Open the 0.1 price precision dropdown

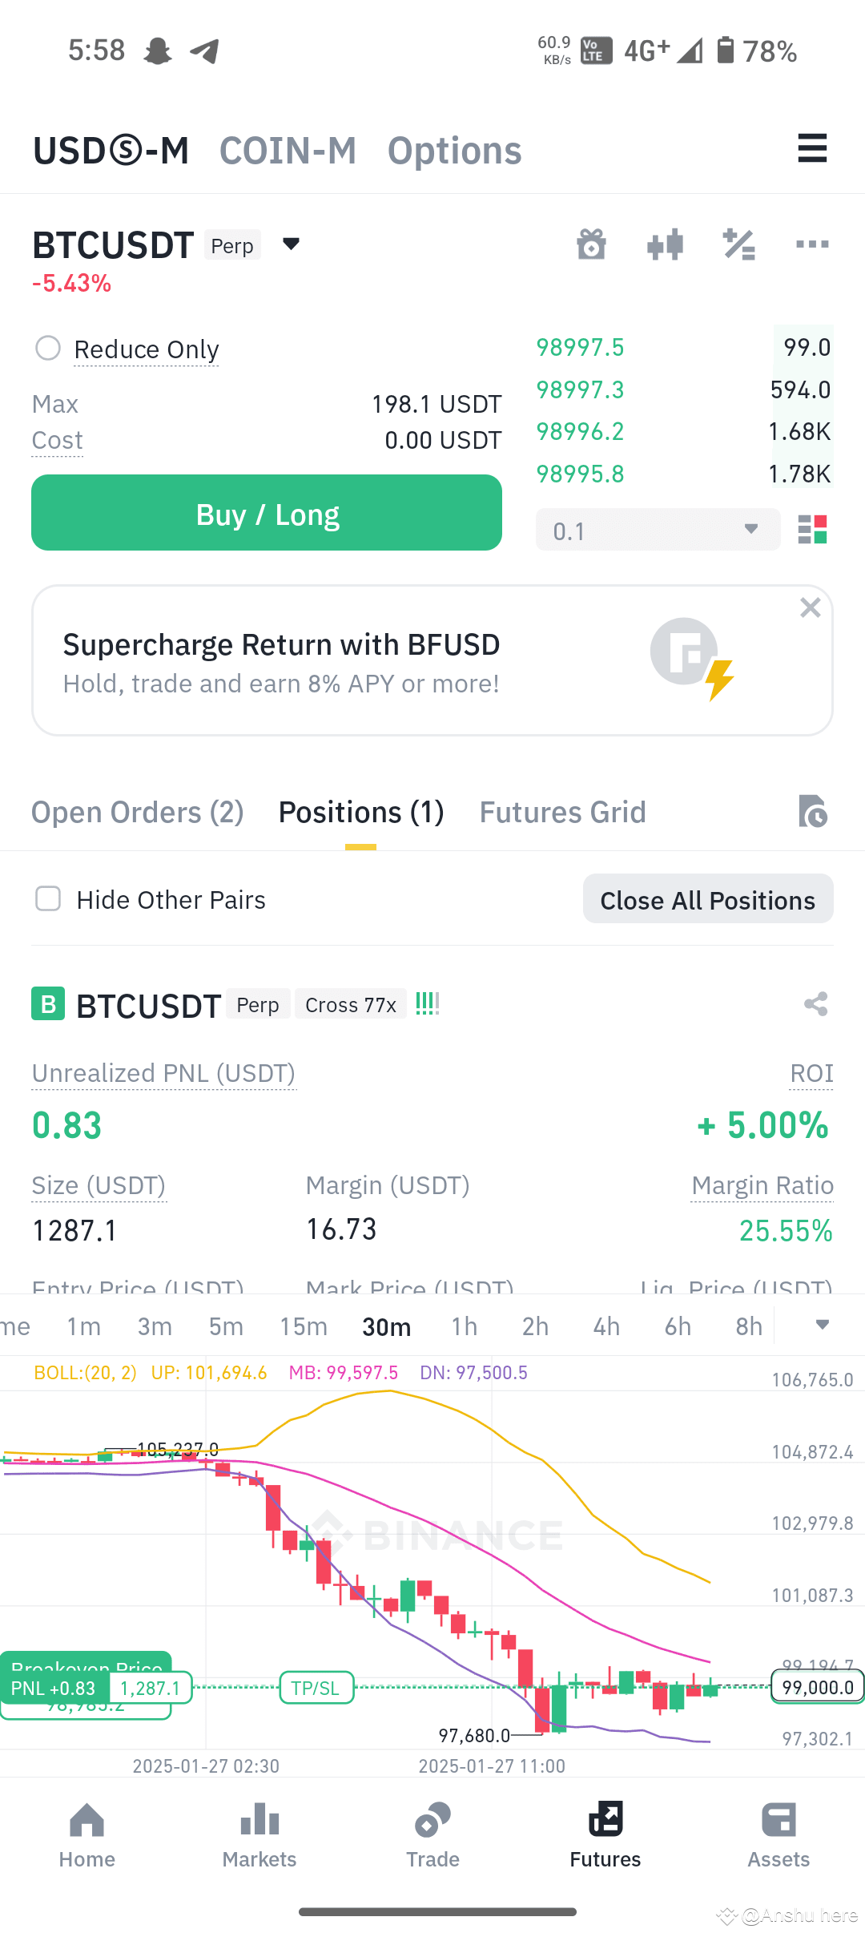click(658, 530)
